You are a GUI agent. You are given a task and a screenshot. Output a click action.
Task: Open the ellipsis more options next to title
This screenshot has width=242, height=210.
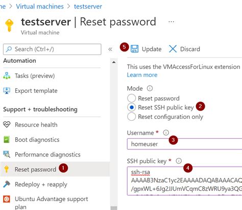tap(171, 22)
